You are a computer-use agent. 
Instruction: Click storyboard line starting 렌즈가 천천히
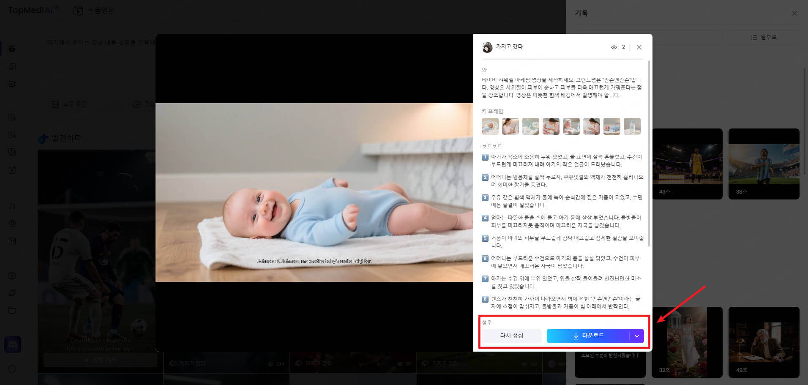click(x=565, y=303)
